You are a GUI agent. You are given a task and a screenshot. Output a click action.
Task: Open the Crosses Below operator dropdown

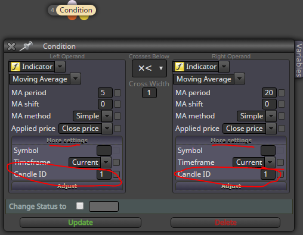pyautogui.click(x=149, y=68)
